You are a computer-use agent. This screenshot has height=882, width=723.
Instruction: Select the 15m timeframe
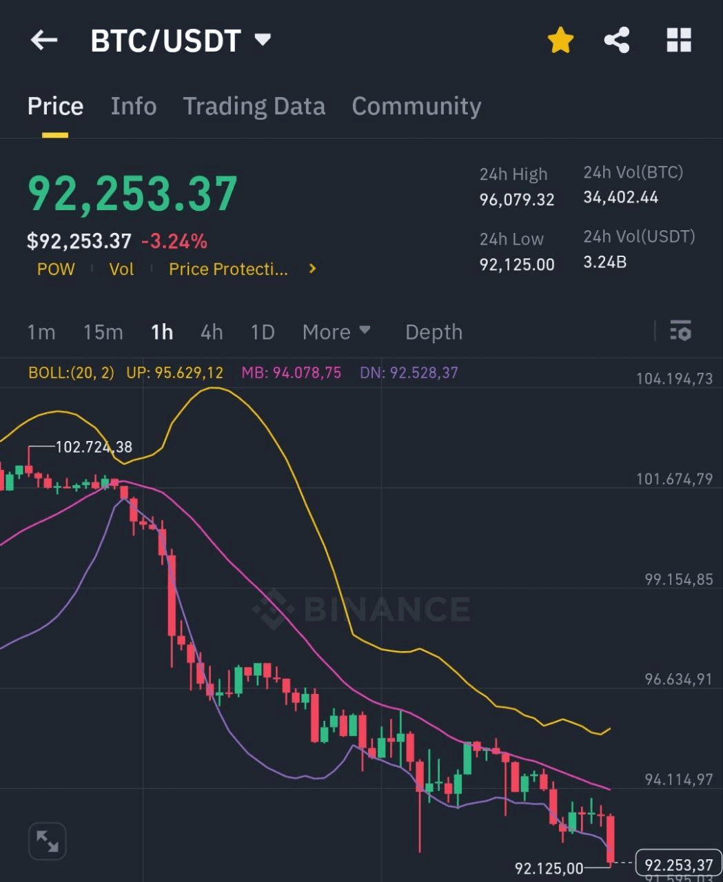tap(103, 332)
